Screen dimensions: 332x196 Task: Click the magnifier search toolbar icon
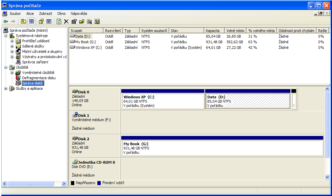coord(89,21)
